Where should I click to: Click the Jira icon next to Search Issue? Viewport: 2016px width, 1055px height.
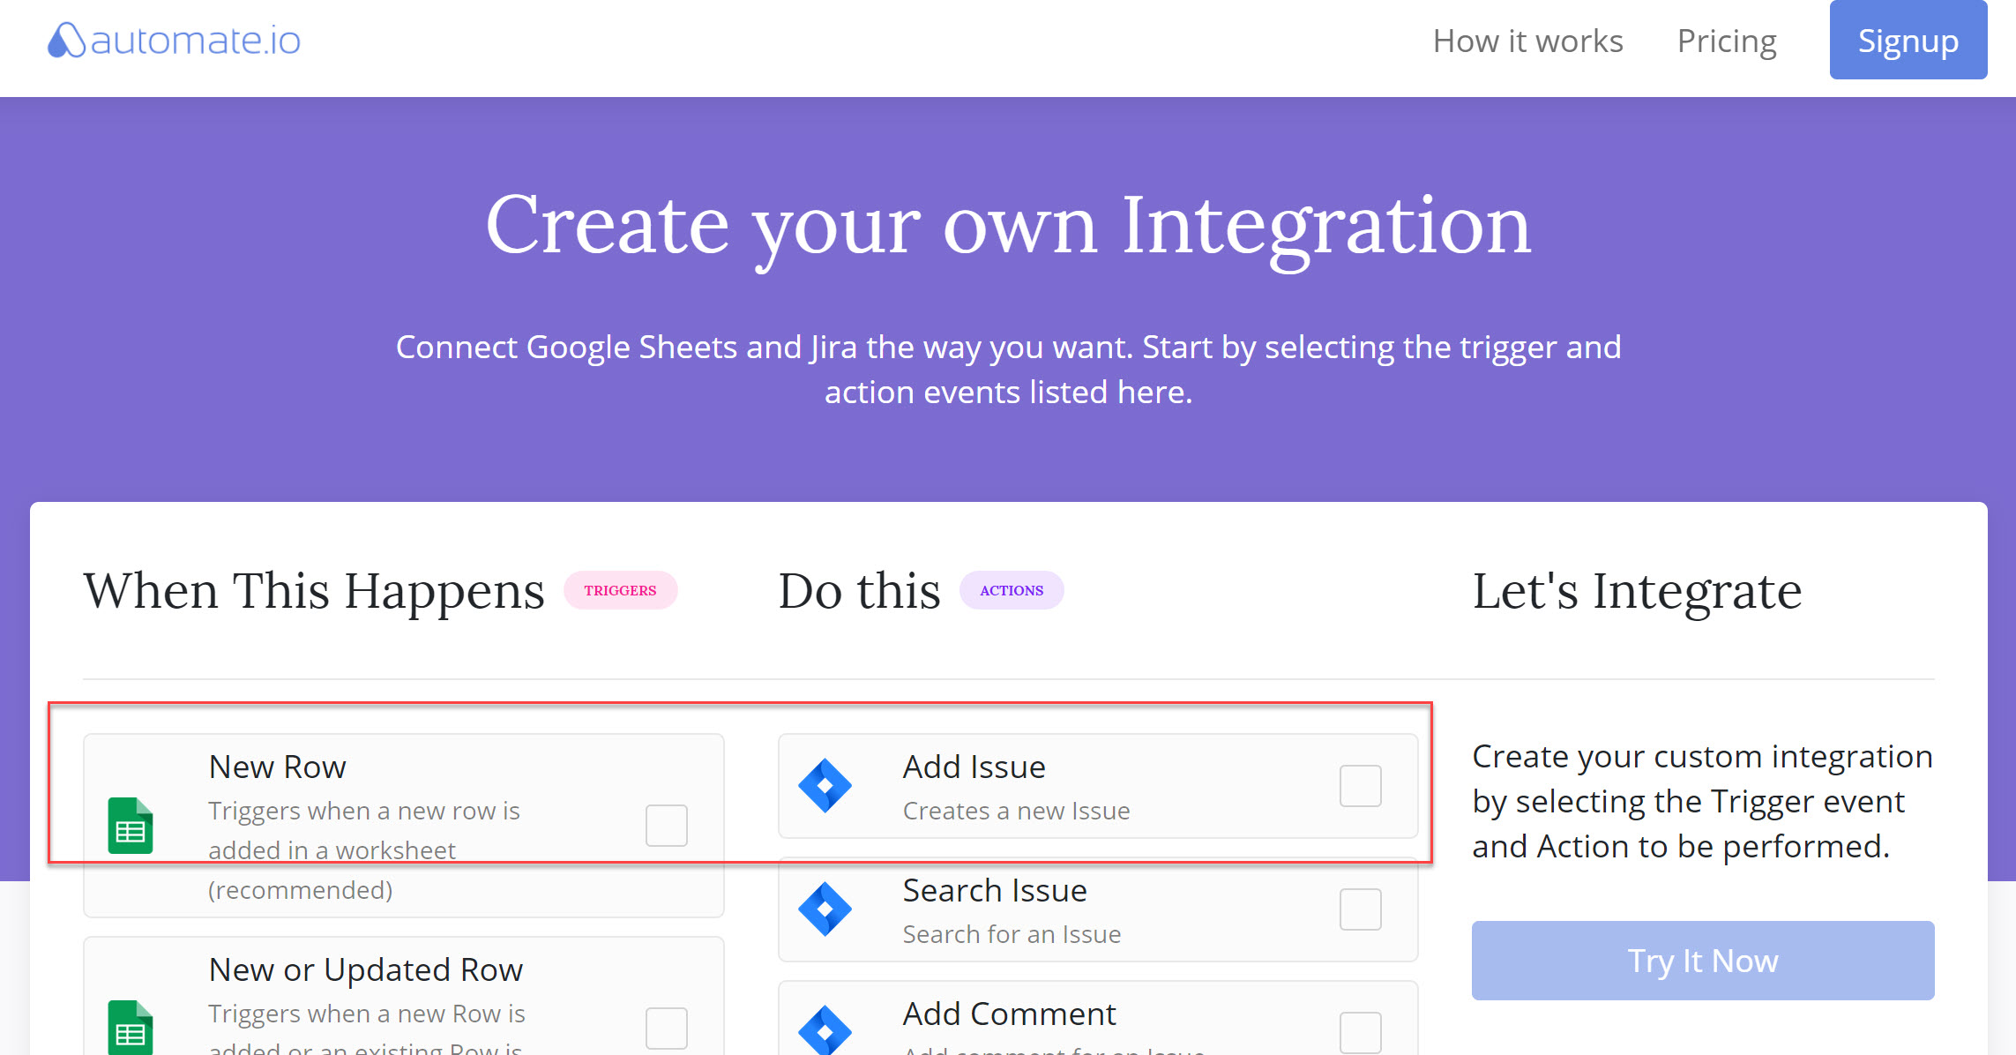tap(825, 909)
